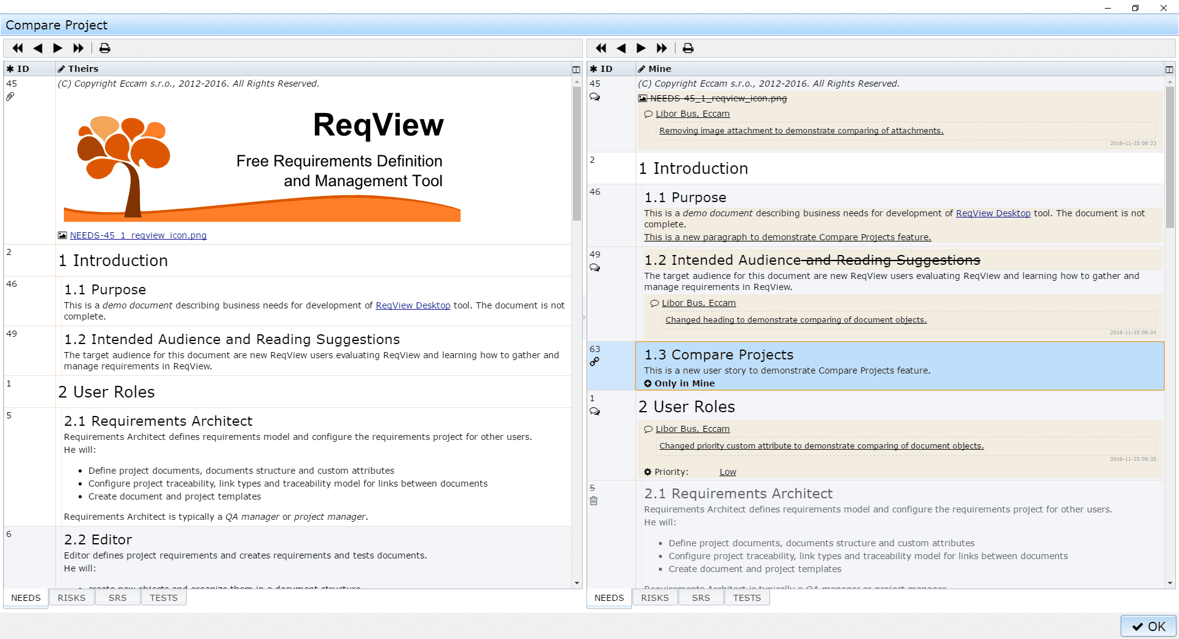Click struck-through reqview_icon.png attachment in Mine

718,98
